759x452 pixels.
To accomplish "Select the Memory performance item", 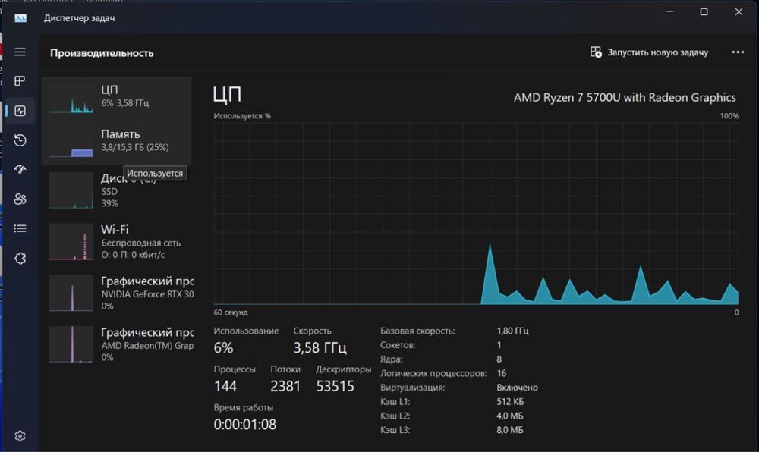I will pyautogui.click(x=117, y=143).
